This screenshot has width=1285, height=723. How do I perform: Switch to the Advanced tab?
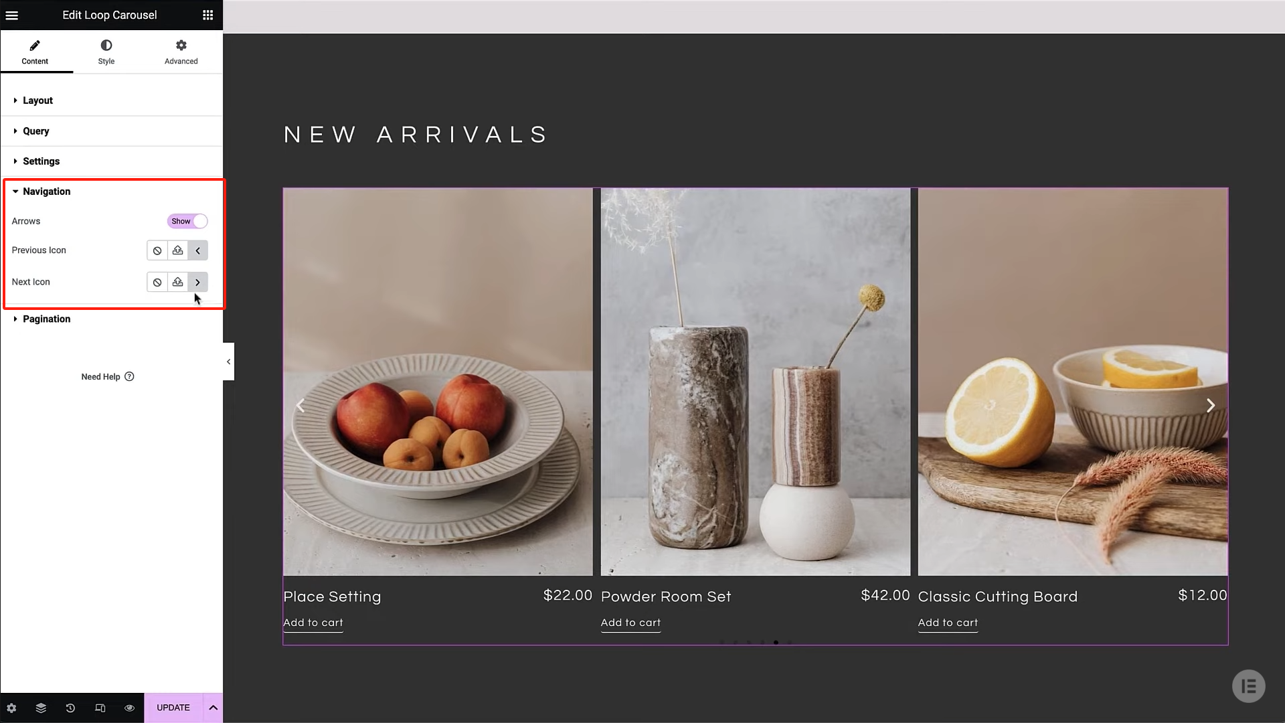tap(181, 52)
